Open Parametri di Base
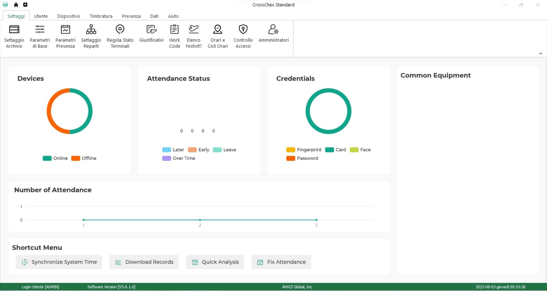547x291 pixels. click(40, 37)
